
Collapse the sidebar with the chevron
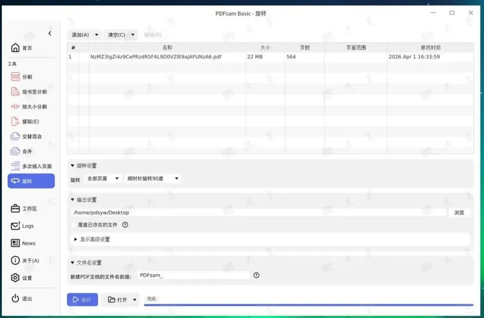click(50, 33)
